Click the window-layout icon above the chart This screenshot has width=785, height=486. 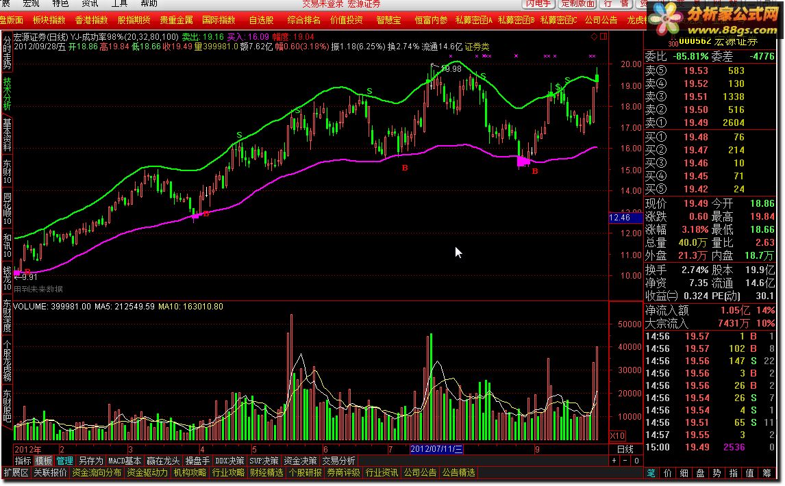click(x=603, y=36)
